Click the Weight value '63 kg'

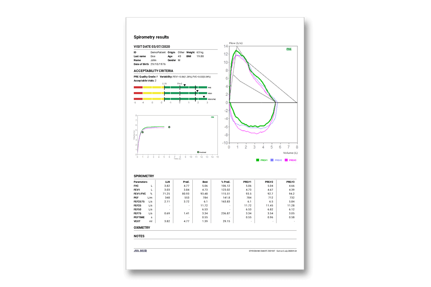(200, 52)
